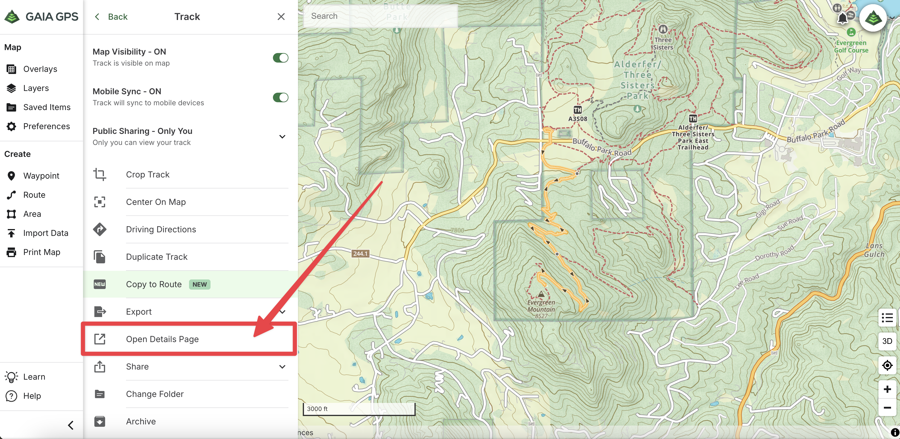Switch map to 3D view
Viewport: 900px width, 439px height.
[x=887, y=341]
